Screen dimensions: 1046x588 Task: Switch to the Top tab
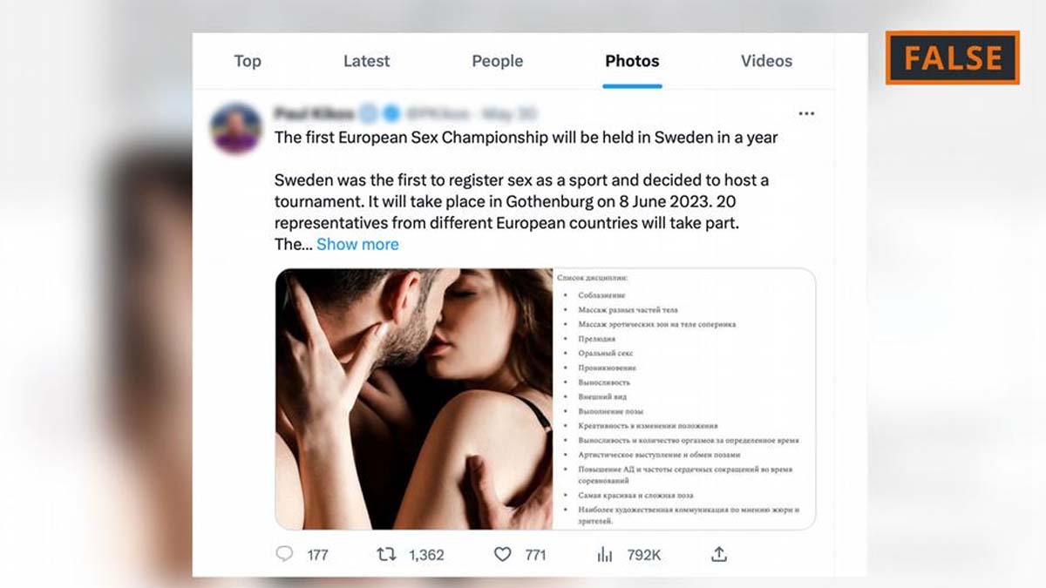(x=248, y=61)
